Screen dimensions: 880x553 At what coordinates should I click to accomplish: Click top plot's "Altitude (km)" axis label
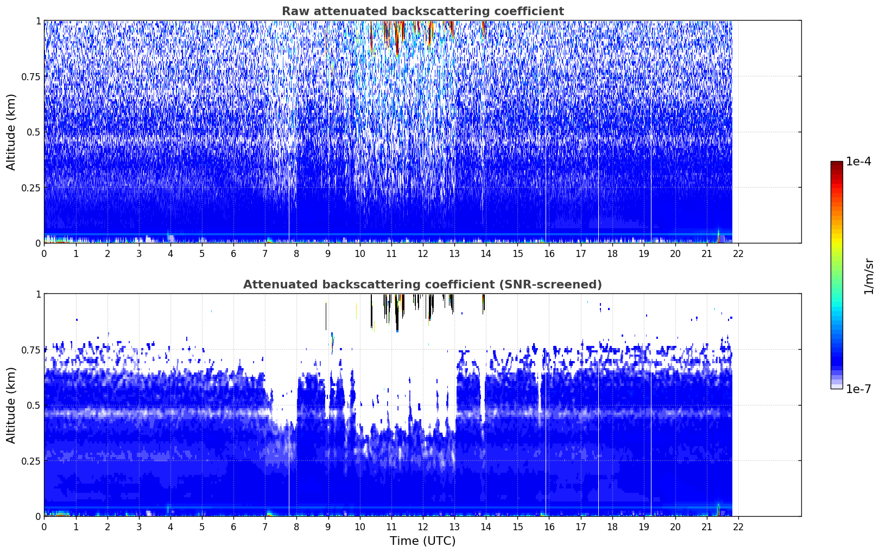tap(11, 132)
